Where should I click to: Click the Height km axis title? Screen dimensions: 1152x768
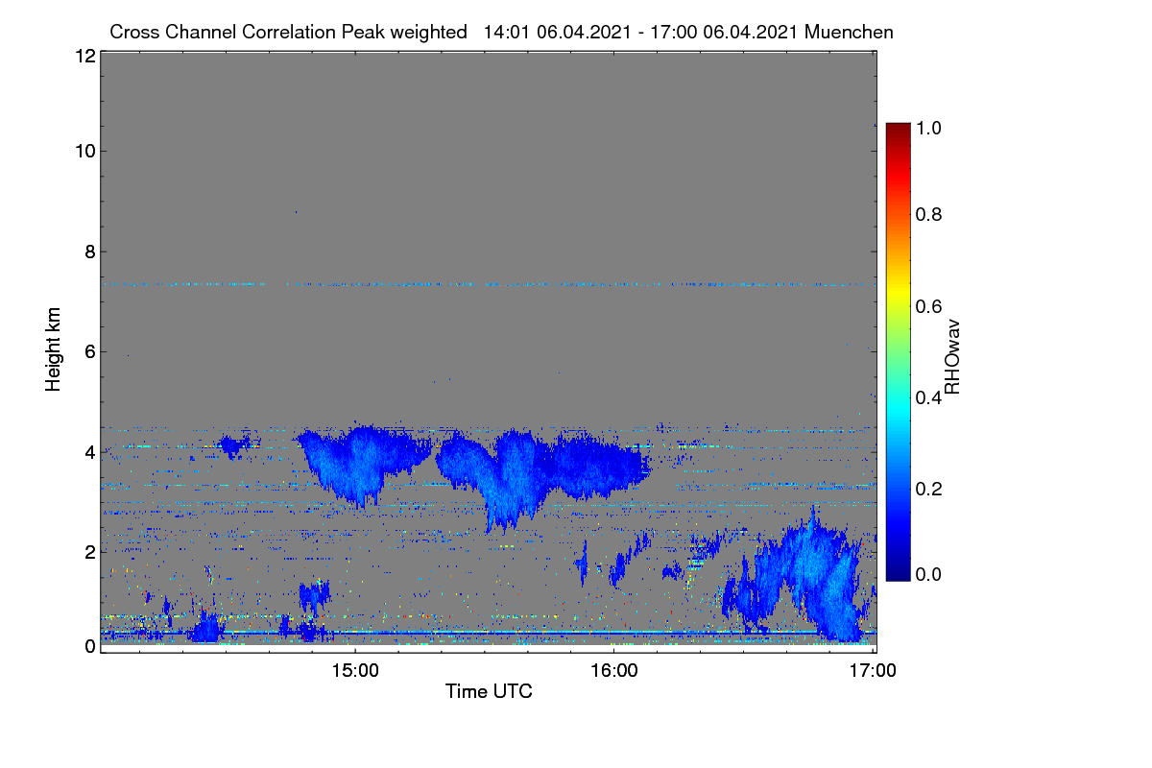pos(54,349)
